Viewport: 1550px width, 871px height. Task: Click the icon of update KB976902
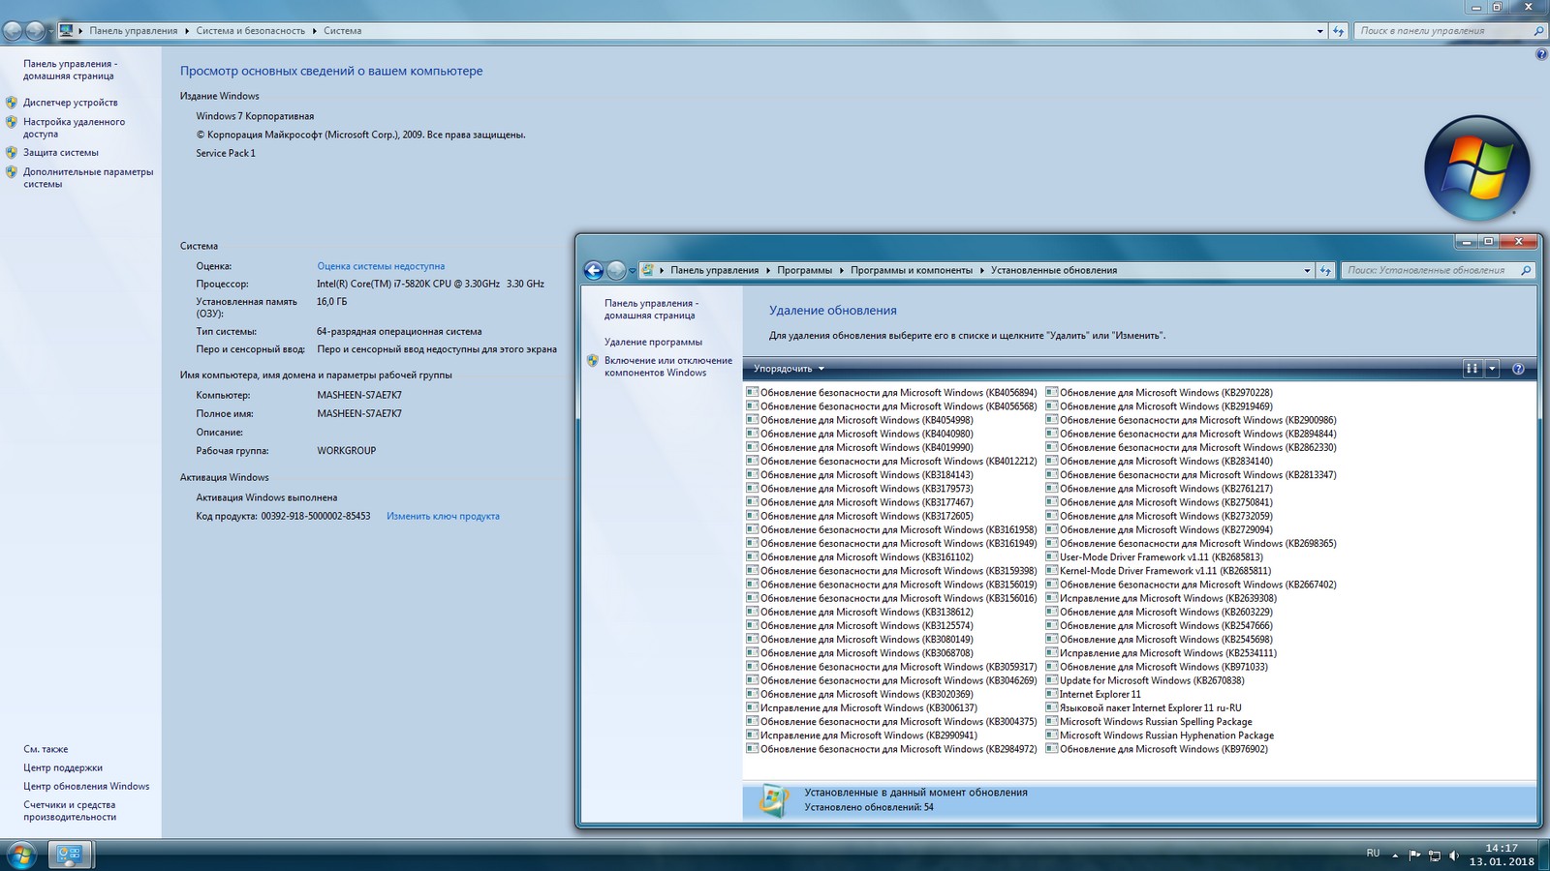[1051, 749]
